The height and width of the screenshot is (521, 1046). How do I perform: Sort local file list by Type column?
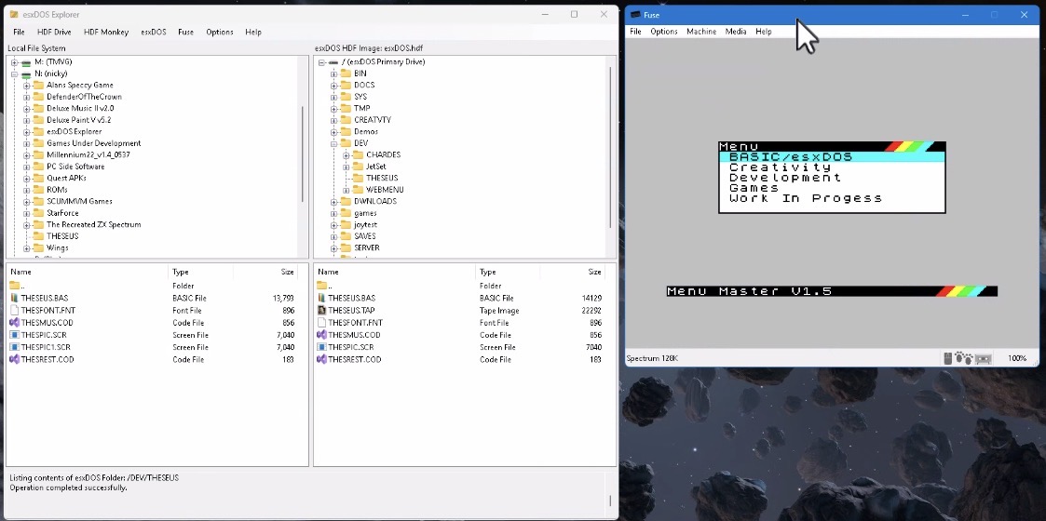click(200, 272)
